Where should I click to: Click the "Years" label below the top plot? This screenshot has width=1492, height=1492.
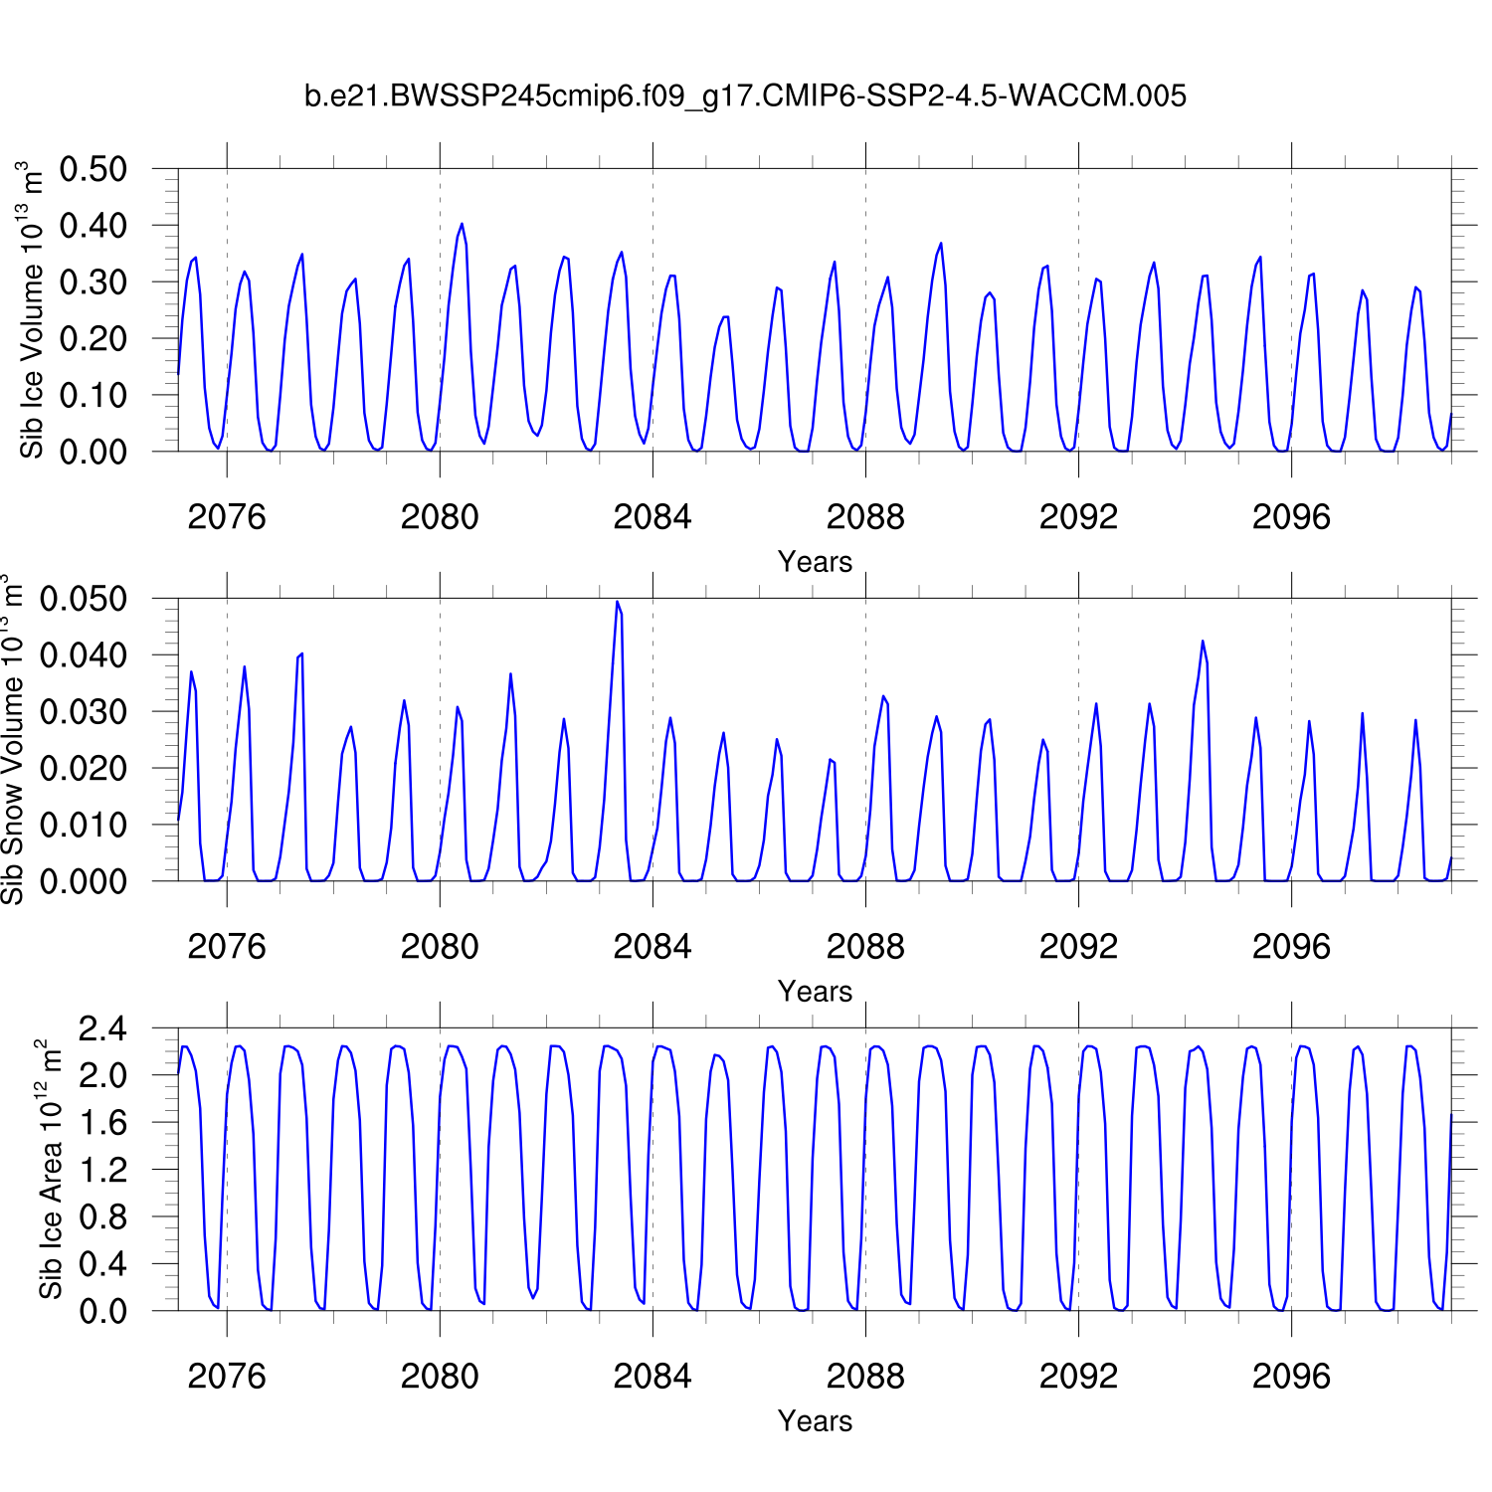pos(815,562)
